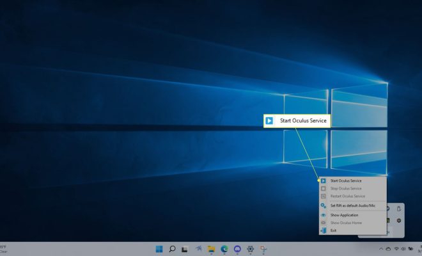The height and width of the screenshot is (256, 422).
Task: Exit the Oculus Tray Tool via the menu
Action: 352,230
